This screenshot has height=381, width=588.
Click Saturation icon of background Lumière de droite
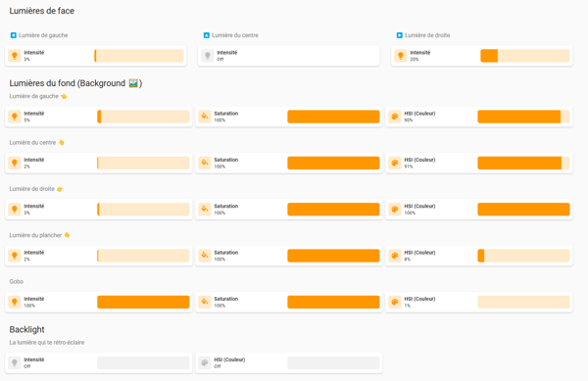pyautogui.click(x=205, y=210)
